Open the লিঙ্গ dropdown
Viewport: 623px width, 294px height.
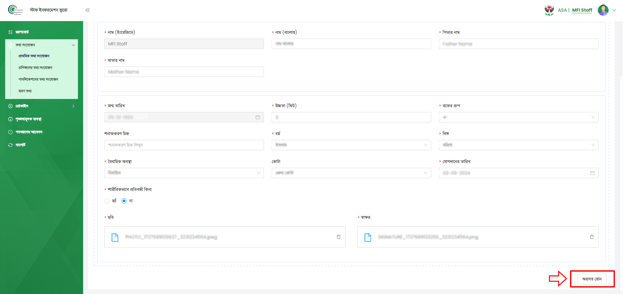[x=518, y=145]
